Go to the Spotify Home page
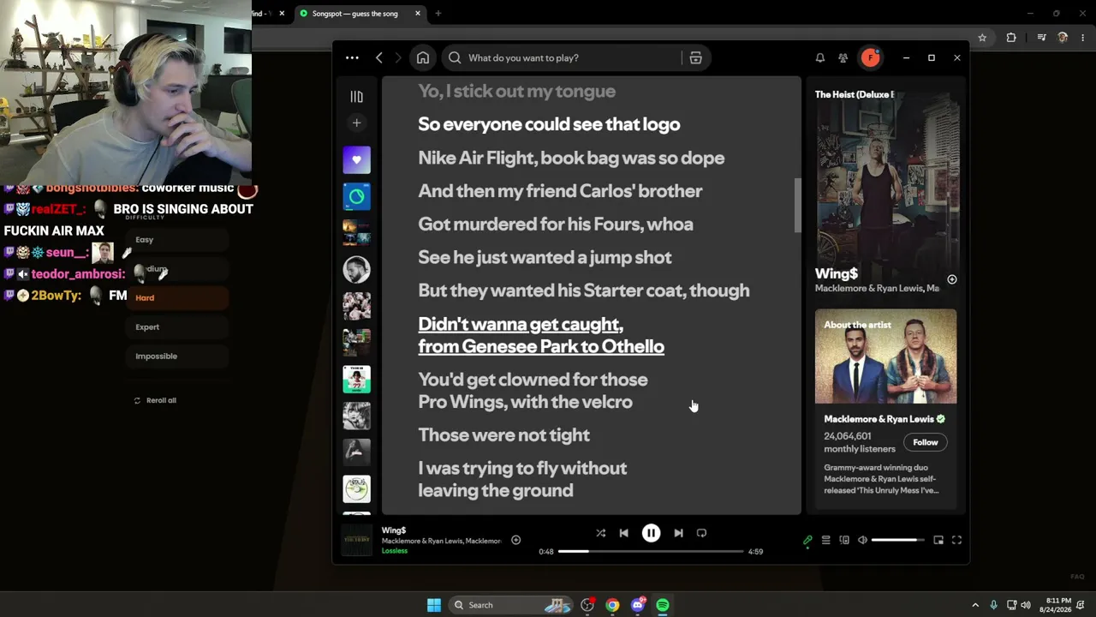 coord(423,57)
